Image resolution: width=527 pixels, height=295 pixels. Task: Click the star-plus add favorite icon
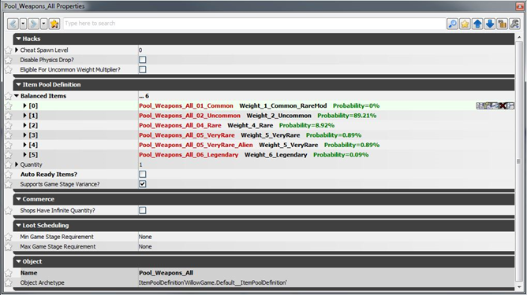point(54,24)
